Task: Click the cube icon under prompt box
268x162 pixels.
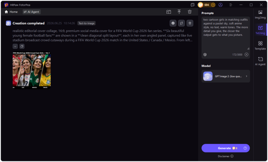Action: pyautogui.click(x=205, y=54)
